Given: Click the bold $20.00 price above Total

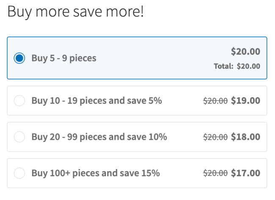Looking at the screenshot, I should [245, 52].
